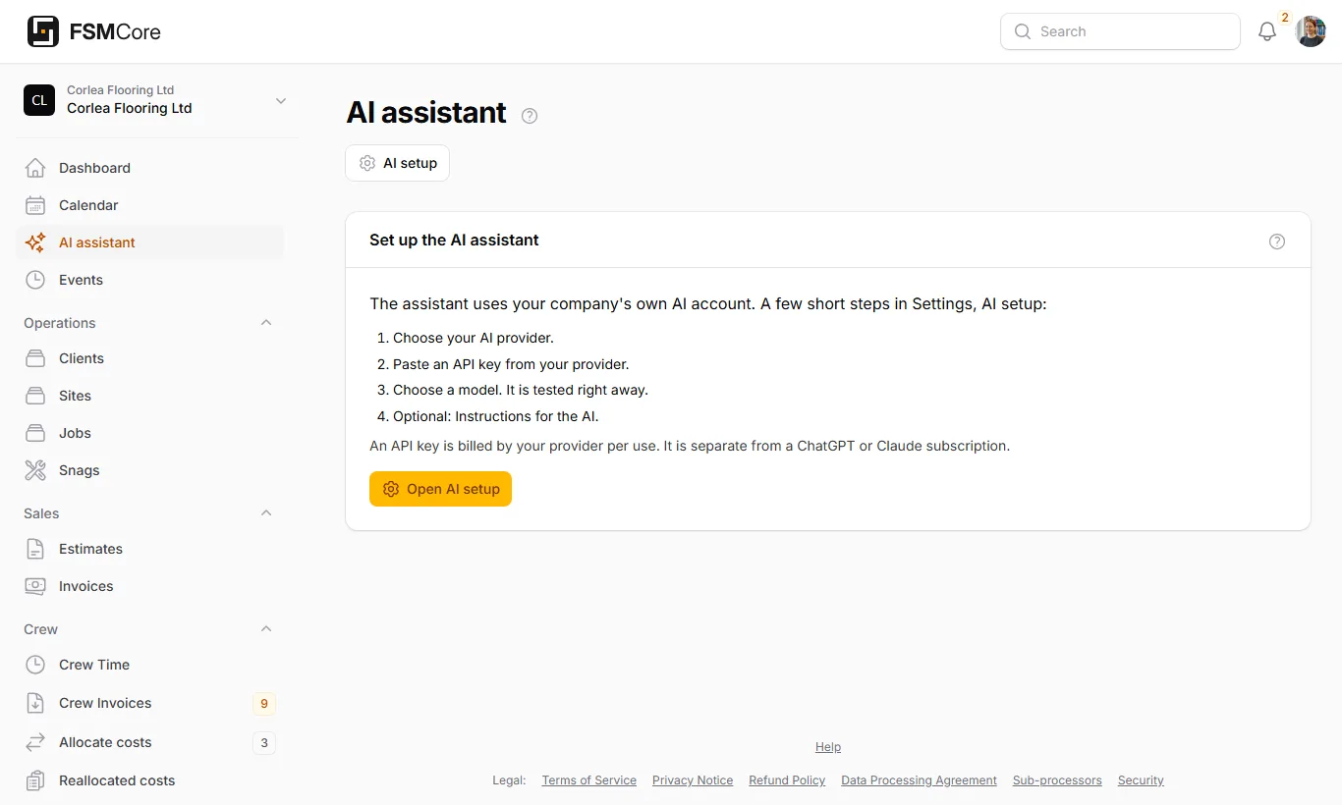
Task: Open the Sub-processors link
Action: 1057,780
